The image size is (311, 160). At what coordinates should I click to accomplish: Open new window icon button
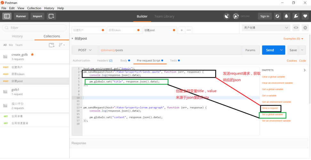[52, 16]
